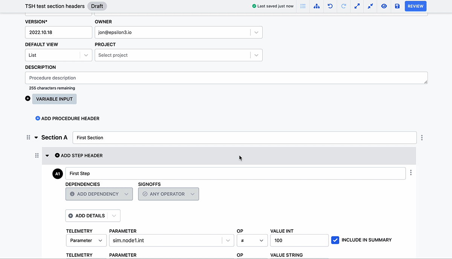Click in the Value Int field showing 100

299,240
